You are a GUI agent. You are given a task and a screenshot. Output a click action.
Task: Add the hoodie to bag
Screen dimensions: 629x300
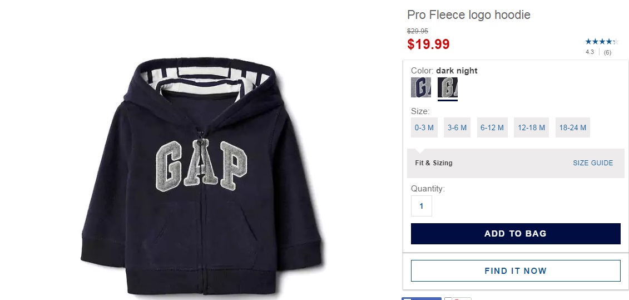pos(516,234)
